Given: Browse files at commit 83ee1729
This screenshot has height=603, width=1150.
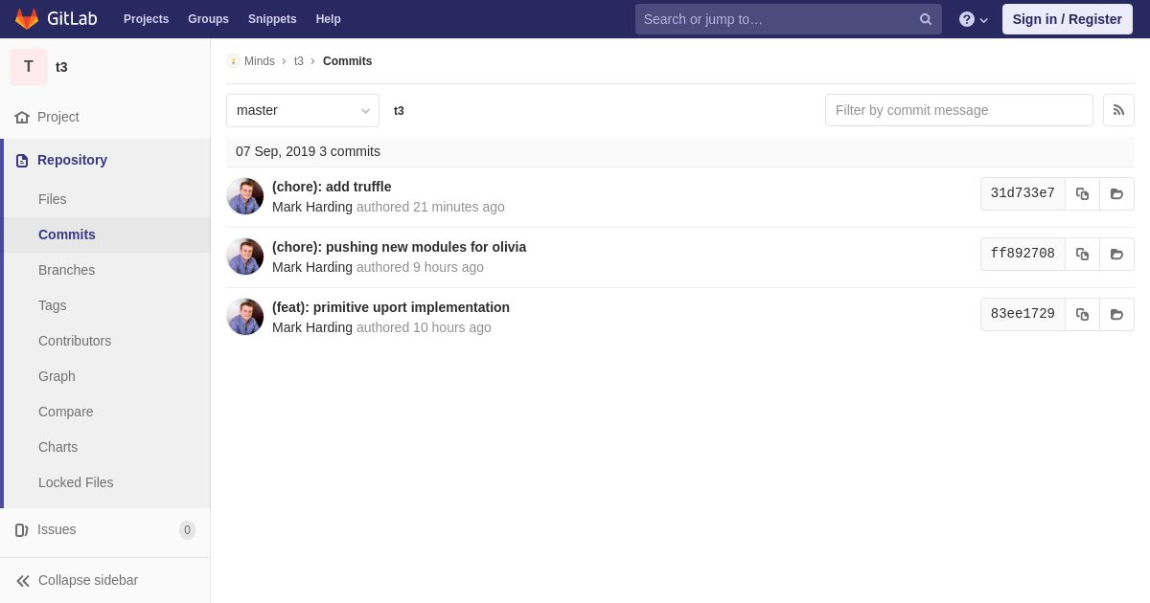Looking at the screenshot, I should pyautogui.click(x=1116, y=314).
